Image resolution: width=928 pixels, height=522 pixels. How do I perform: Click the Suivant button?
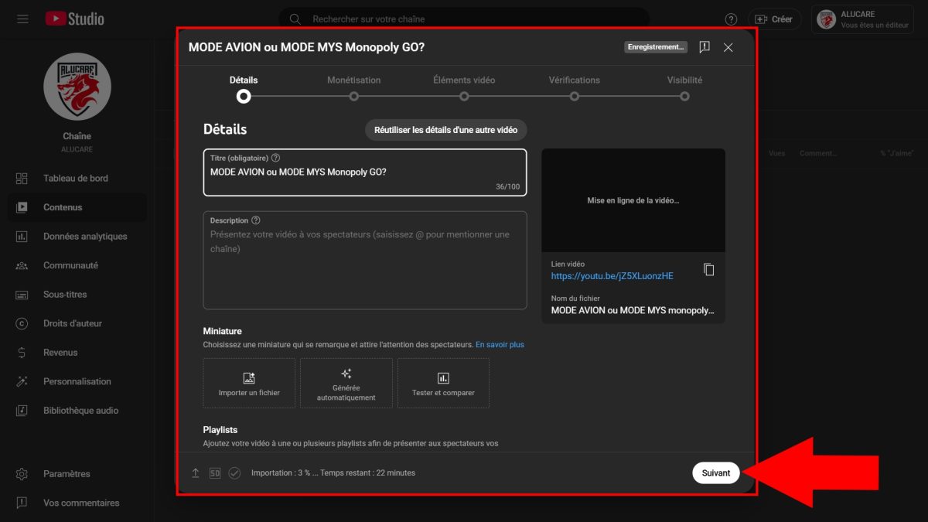point(716,473)
